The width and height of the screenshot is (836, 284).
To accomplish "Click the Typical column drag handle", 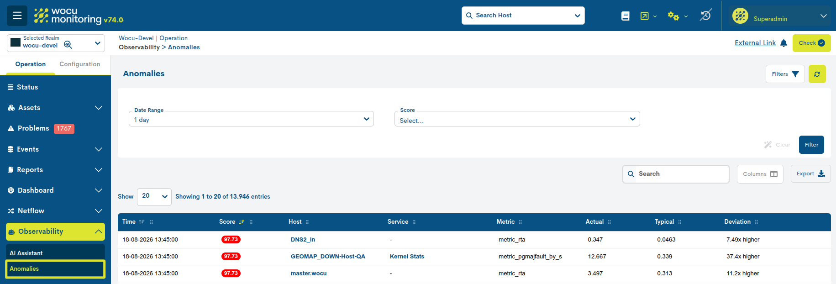I will click(680, 222).
